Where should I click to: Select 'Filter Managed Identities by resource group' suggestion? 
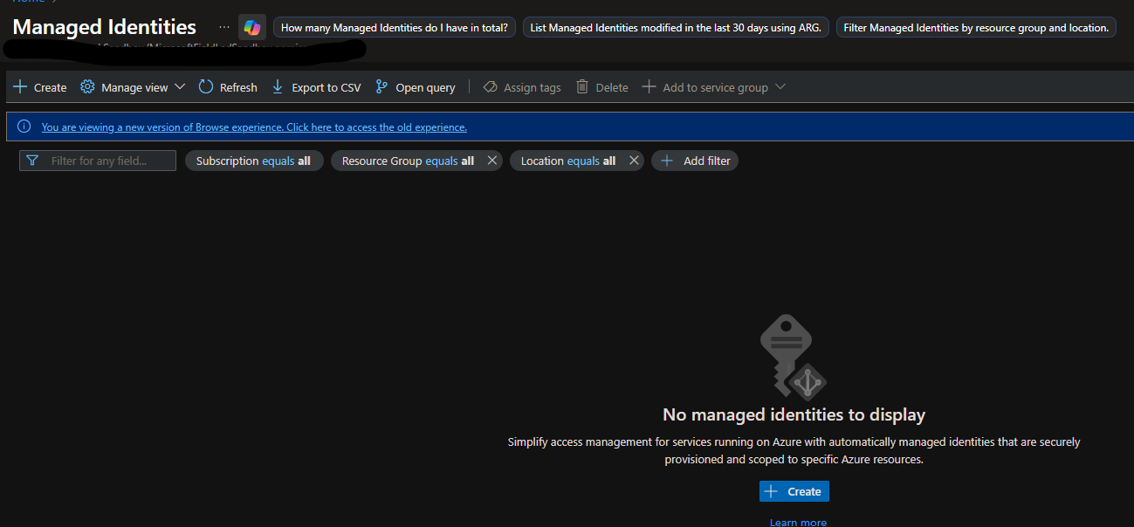coord(976,28)
